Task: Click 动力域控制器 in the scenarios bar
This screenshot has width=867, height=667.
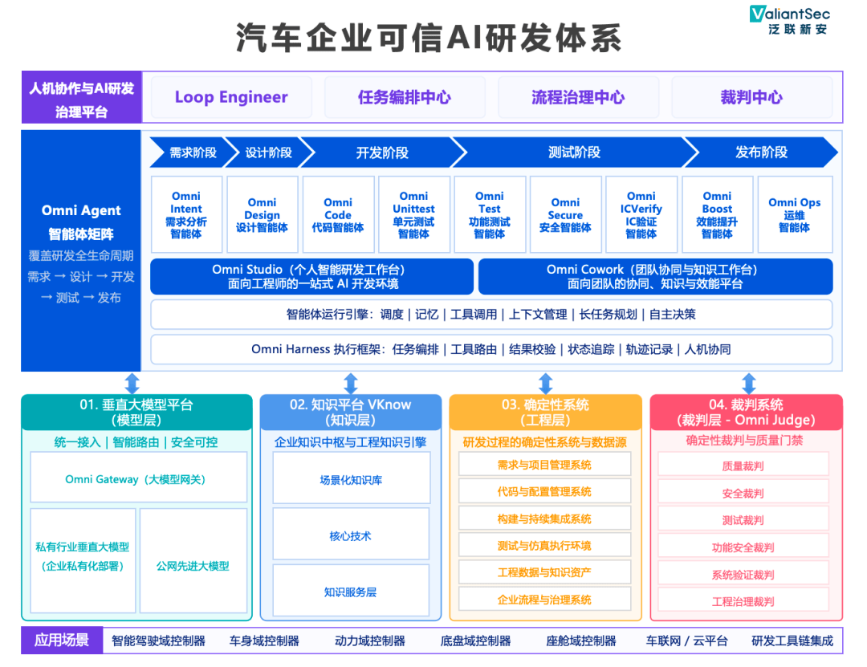Action: click(x=370, y=641)
